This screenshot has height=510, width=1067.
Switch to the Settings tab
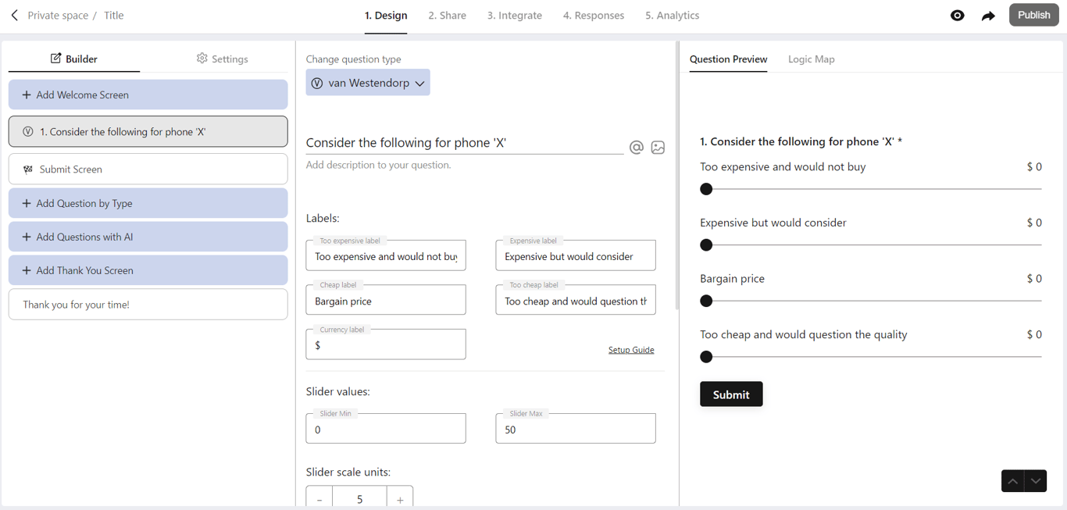[x=223, y=59]
